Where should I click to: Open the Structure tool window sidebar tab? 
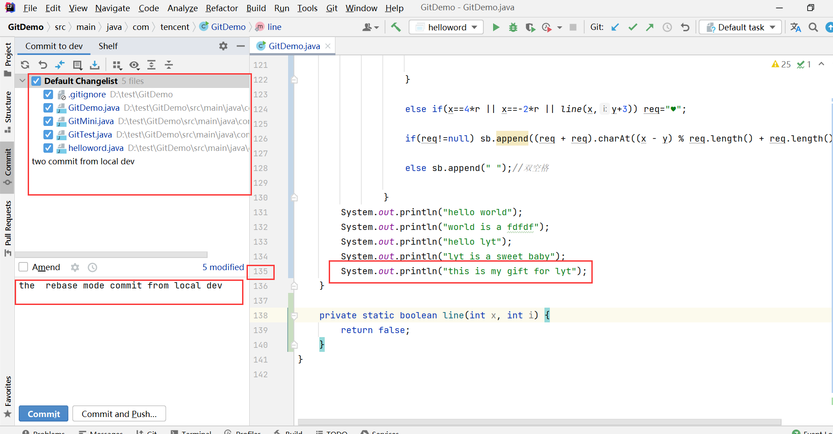coord(8,112)
